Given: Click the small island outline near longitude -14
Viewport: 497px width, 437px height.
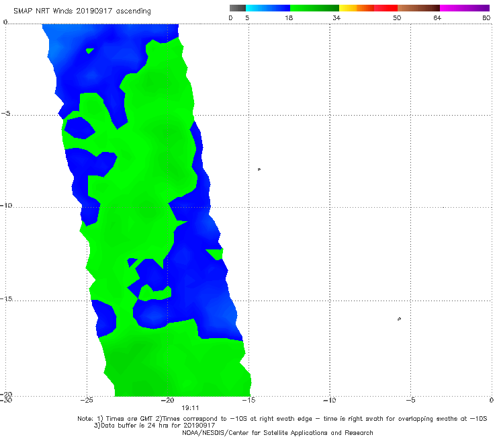Looking at the screenshot, I should [259, 169].
